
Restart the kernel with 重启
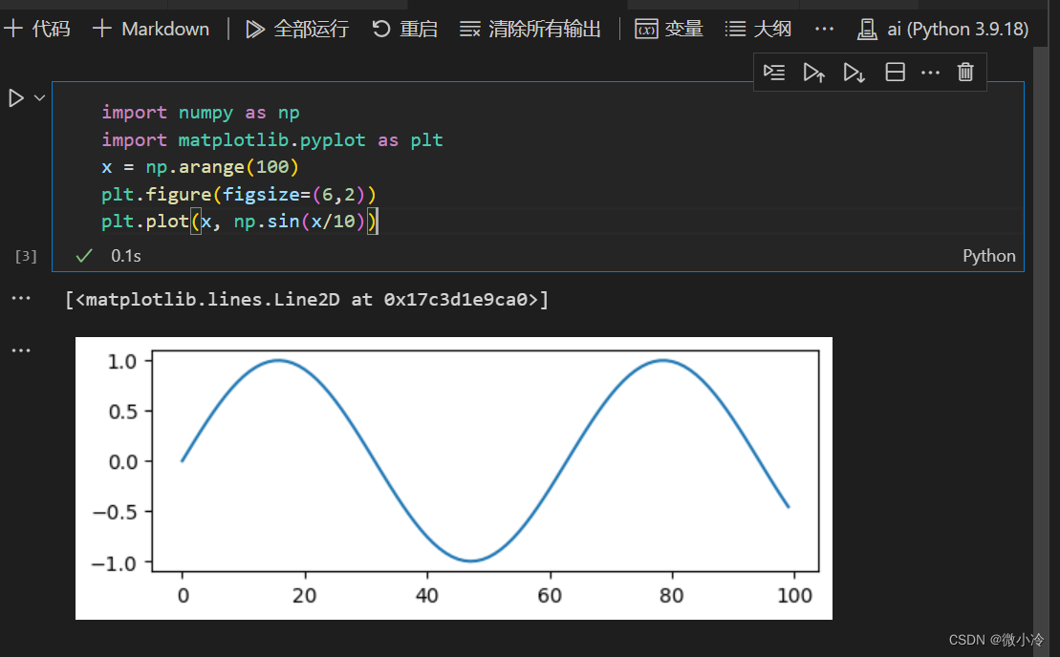pos(404,29)
